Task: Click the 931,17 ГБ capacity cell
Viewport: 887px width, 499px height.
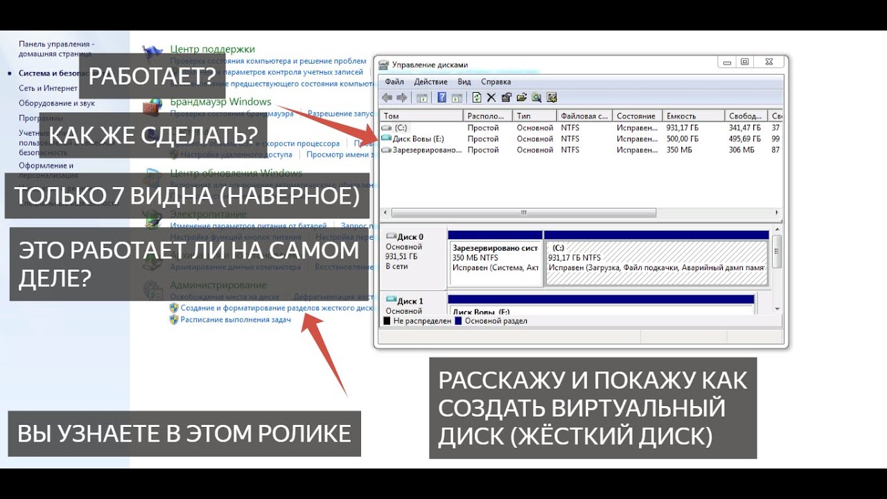Action: click(x=683, y=128)
